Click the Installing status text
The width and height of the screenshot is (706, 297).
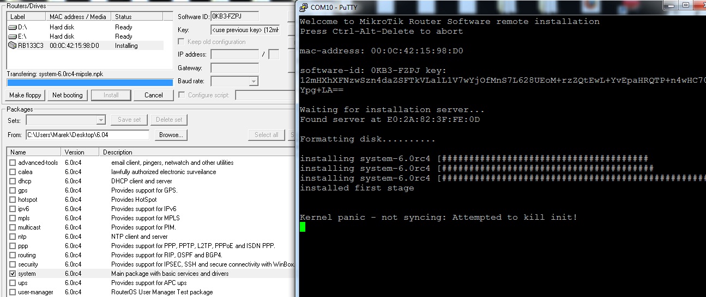click(126, 46)
